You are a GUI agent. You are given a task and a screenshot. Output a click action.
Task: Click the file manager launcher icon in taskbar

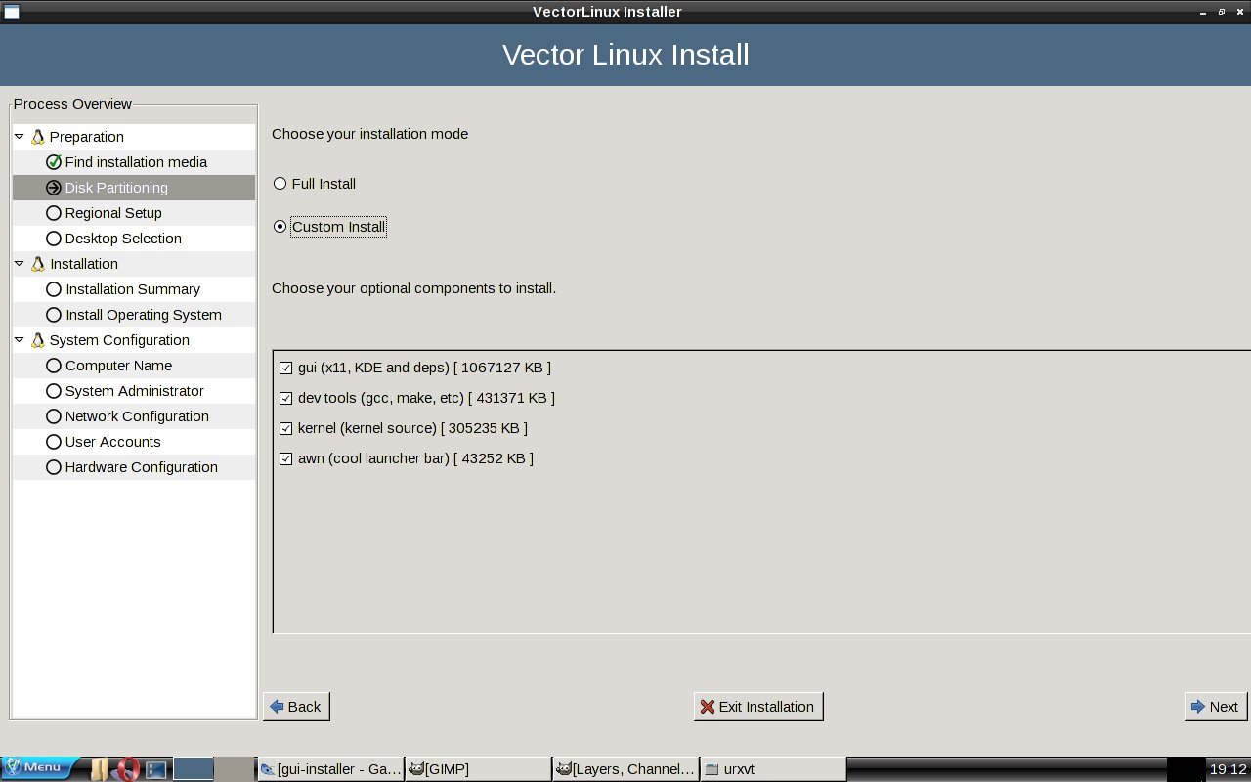click(x=99, y=769)
